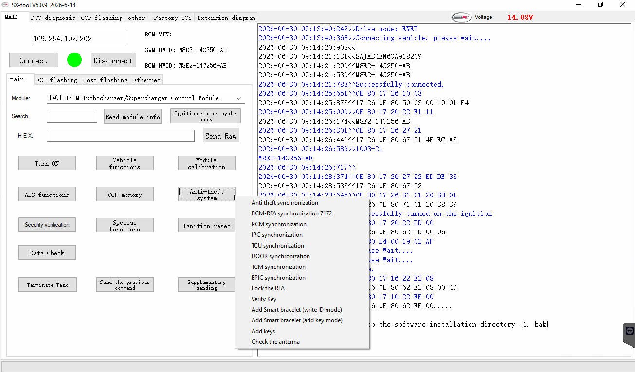Switch to the Host flashing sub-tab
This screenshot has height=372, width=635.
point(105,80)
